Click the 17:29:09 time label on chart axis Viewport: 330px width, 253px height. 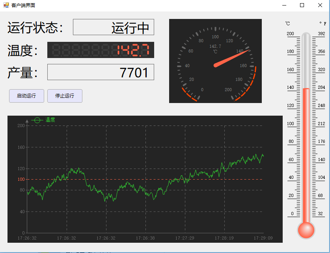(x=263, y=238)
